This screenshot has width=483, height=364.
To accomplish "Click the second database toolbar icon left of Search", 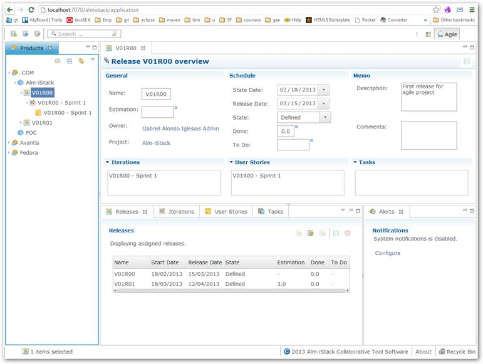I will 25,34.
